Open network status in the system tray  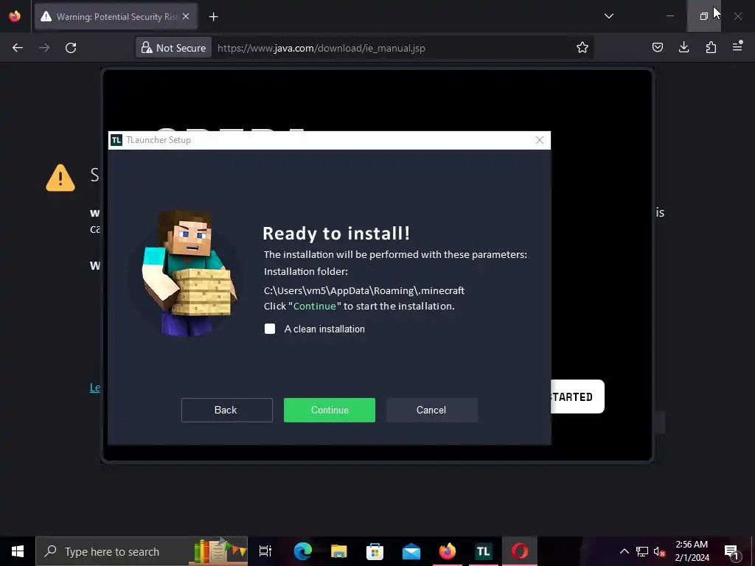642,551
